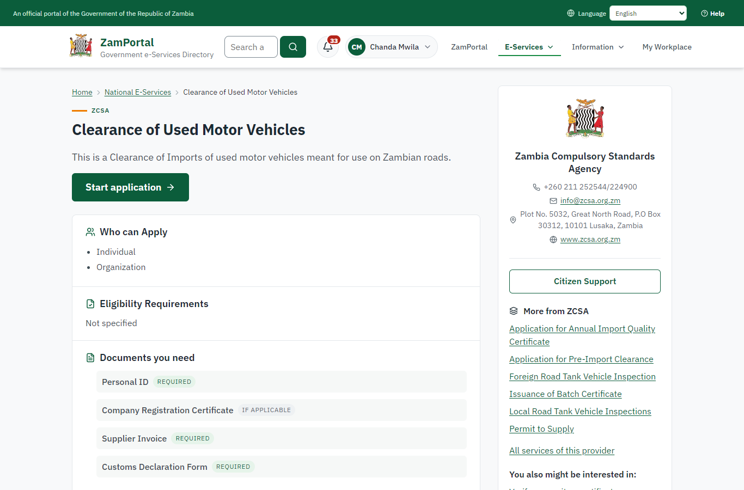
Task: Follow the National E-Services breadcrumb link
Action: point(138,92)
